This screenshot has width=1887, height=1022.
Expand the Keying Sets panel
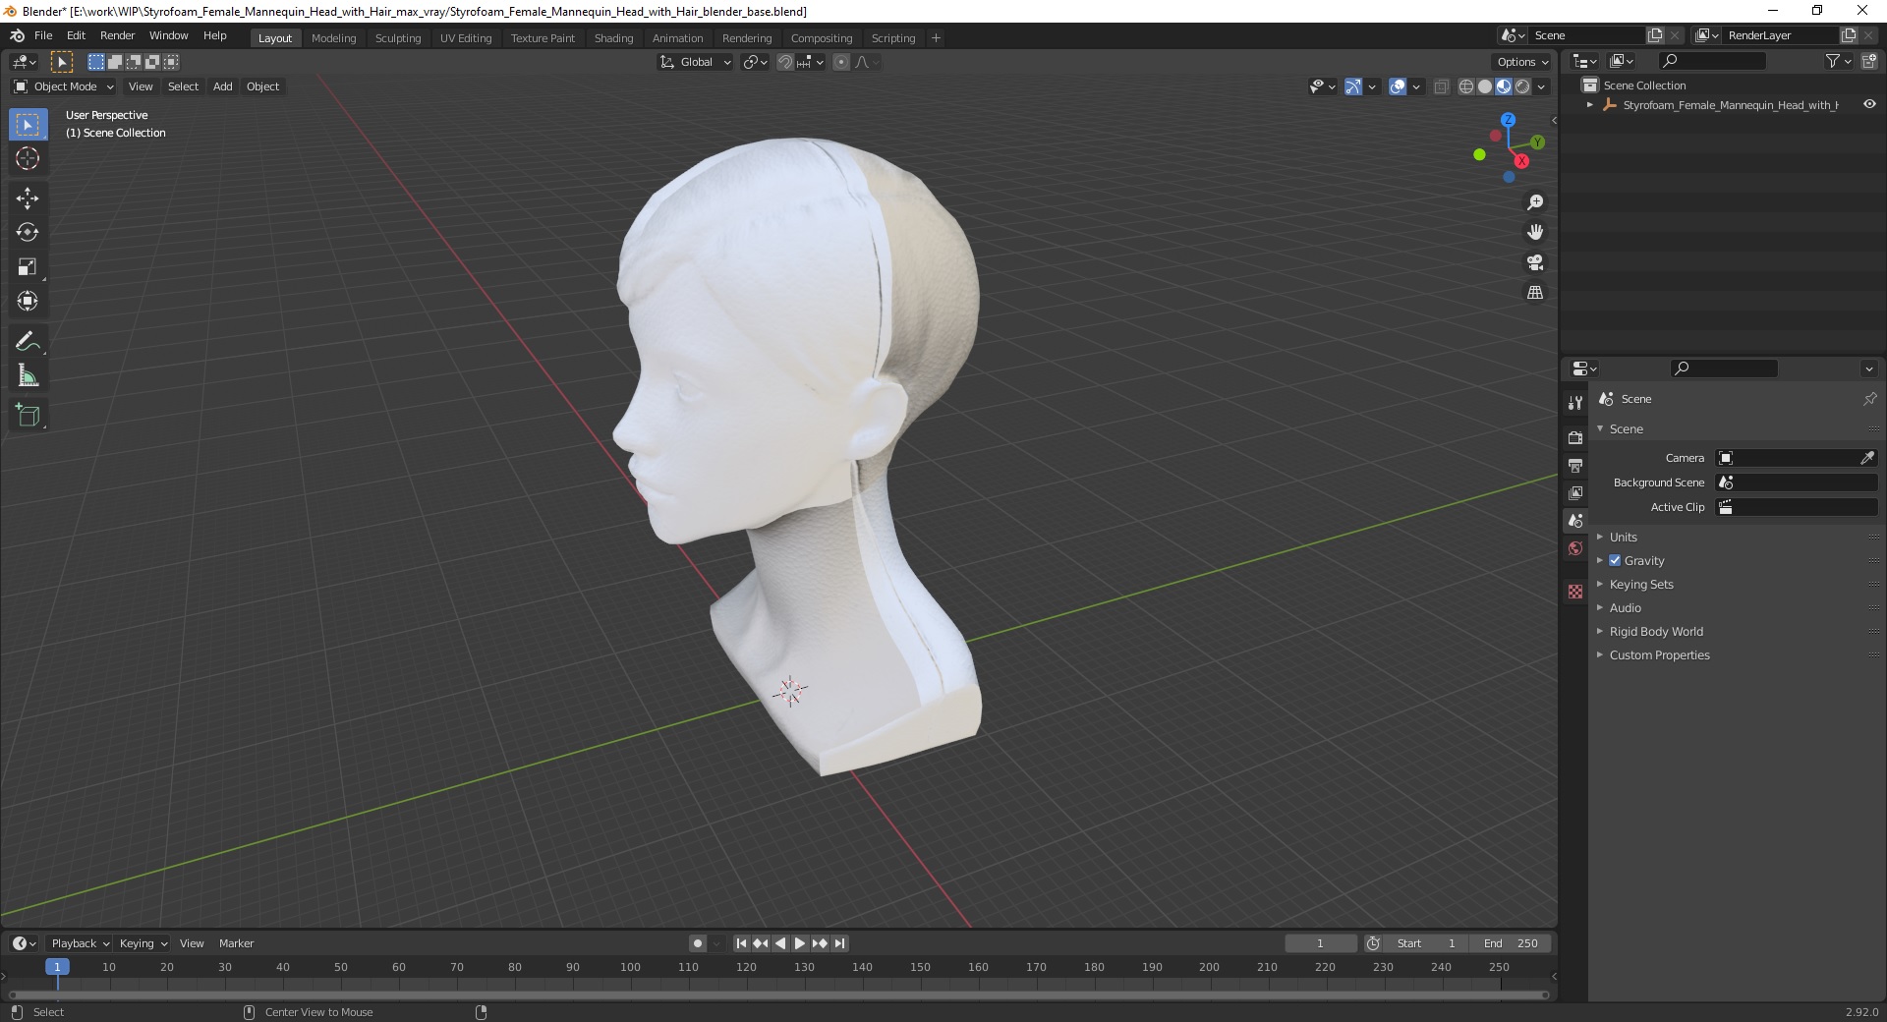pos(1641,584)
